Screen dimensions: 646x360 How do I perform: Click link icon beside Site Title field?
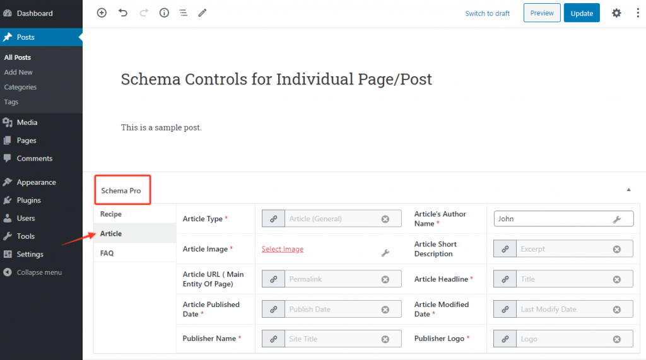click(x=274, y=339)
